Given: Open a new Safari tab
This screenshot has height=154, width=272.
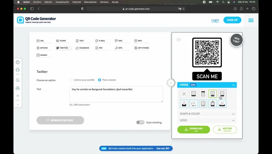Looking at the screenshot, I should [248, 9].
